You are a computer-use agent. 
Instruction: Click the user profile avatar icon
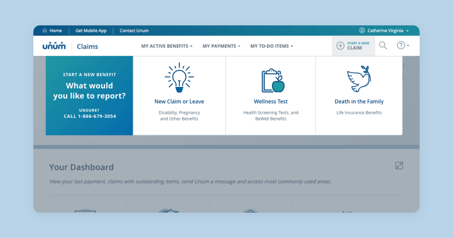pyautogui.click(x=362, y=30)
